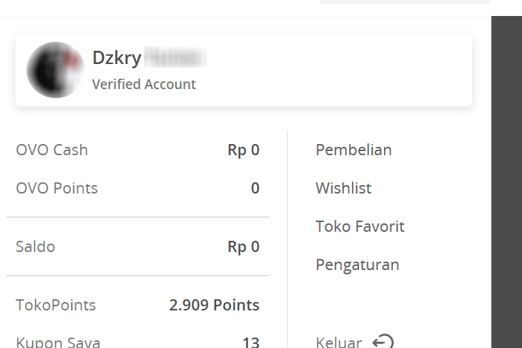522x348 pixels.
Task: Select the Keluar logout text
Action: click(339, 342)
